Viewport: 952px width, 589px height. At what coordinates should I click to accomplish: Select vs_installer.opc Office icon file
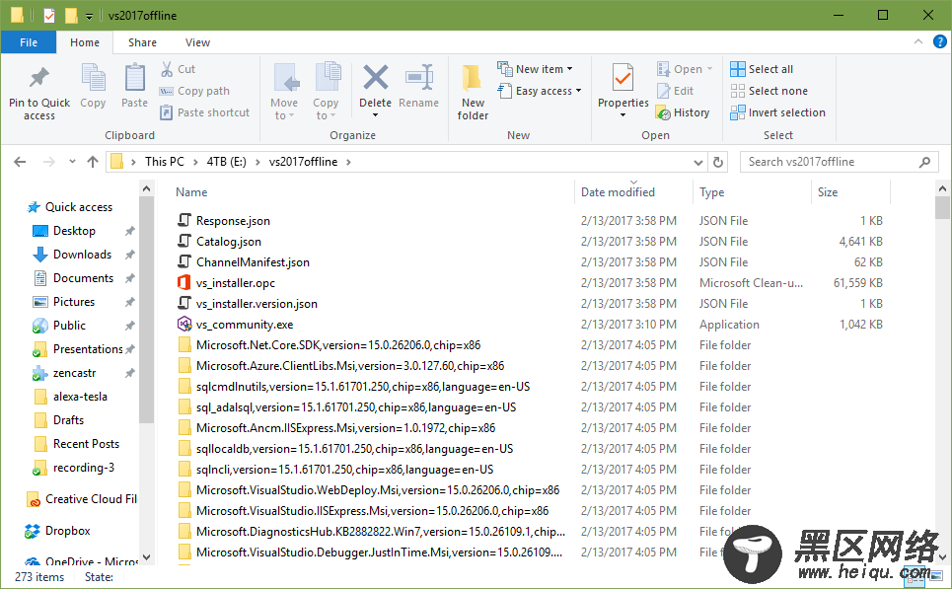(183, 283)
